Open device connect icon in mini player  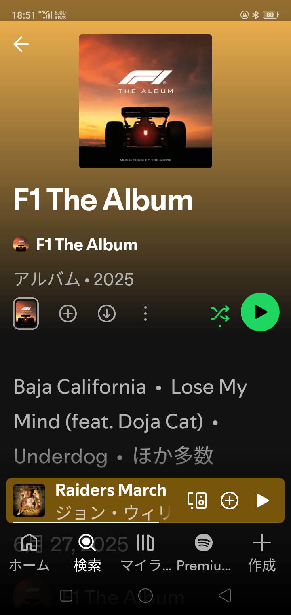pyautogui.click(x=197, y=500)
